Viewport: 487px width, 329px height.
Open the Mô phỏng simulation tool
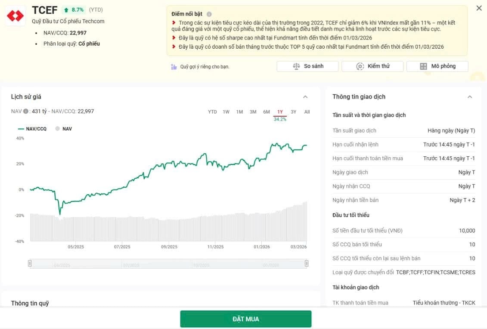437,66
